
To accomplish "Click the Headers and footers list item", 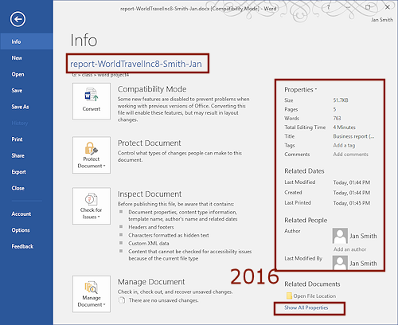I will (x=151, y=227).
